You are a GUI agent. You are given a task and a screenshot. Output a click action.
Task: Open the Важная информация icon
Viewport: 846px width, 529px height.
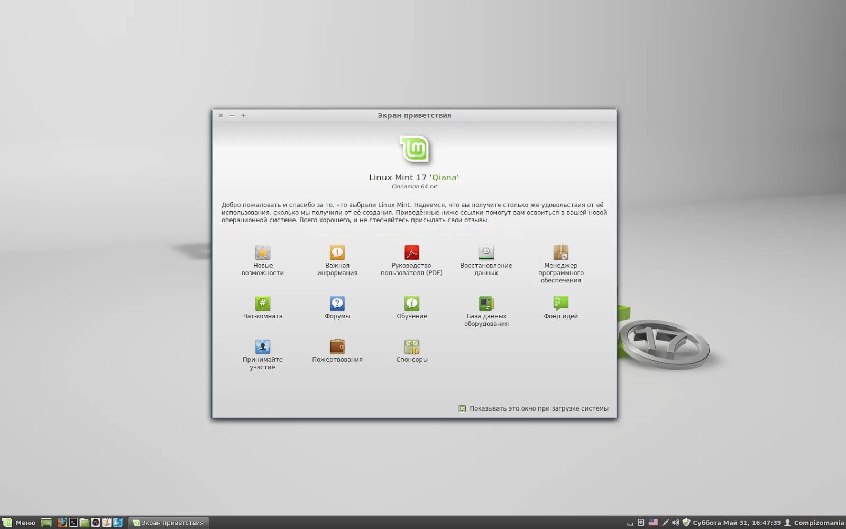click(x=337, y=253)
